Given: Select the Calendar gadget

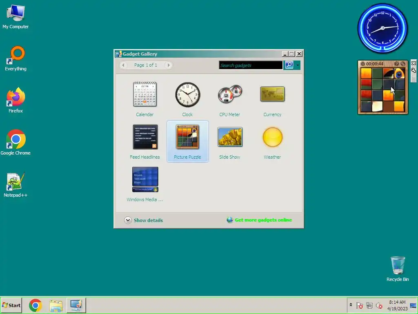Looking at the screenshot, I should click(145, 99).
